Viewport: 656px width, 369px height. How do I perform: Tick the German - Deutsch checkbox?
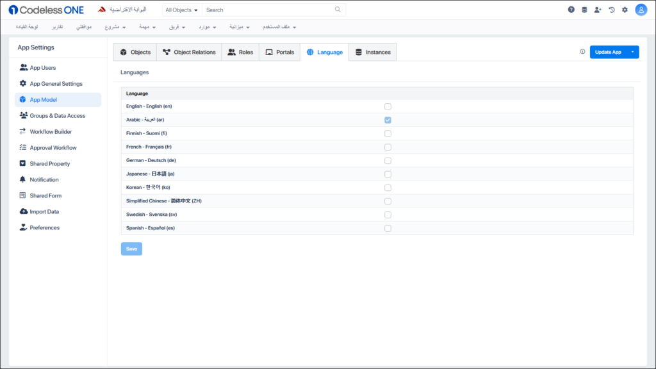388,161
